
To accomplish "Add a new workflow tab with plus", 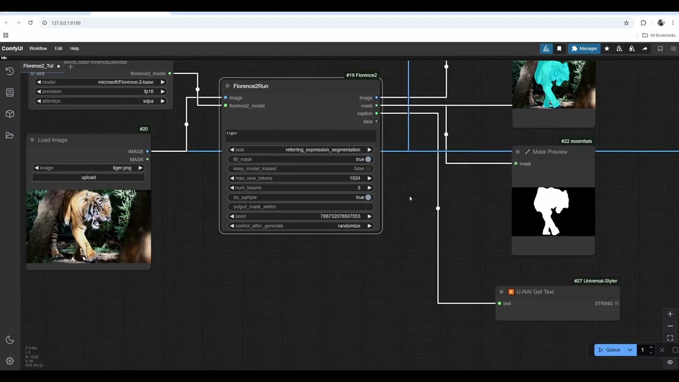I will click(x=71, y=66).
